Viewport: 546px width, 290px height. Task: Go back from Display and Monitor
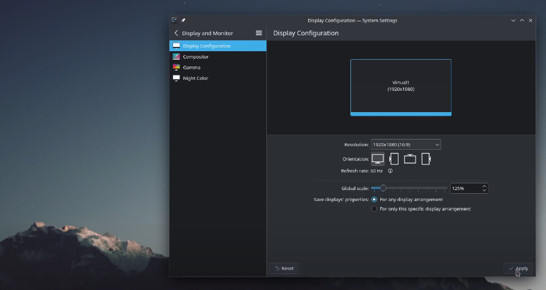tap(177, 33)
